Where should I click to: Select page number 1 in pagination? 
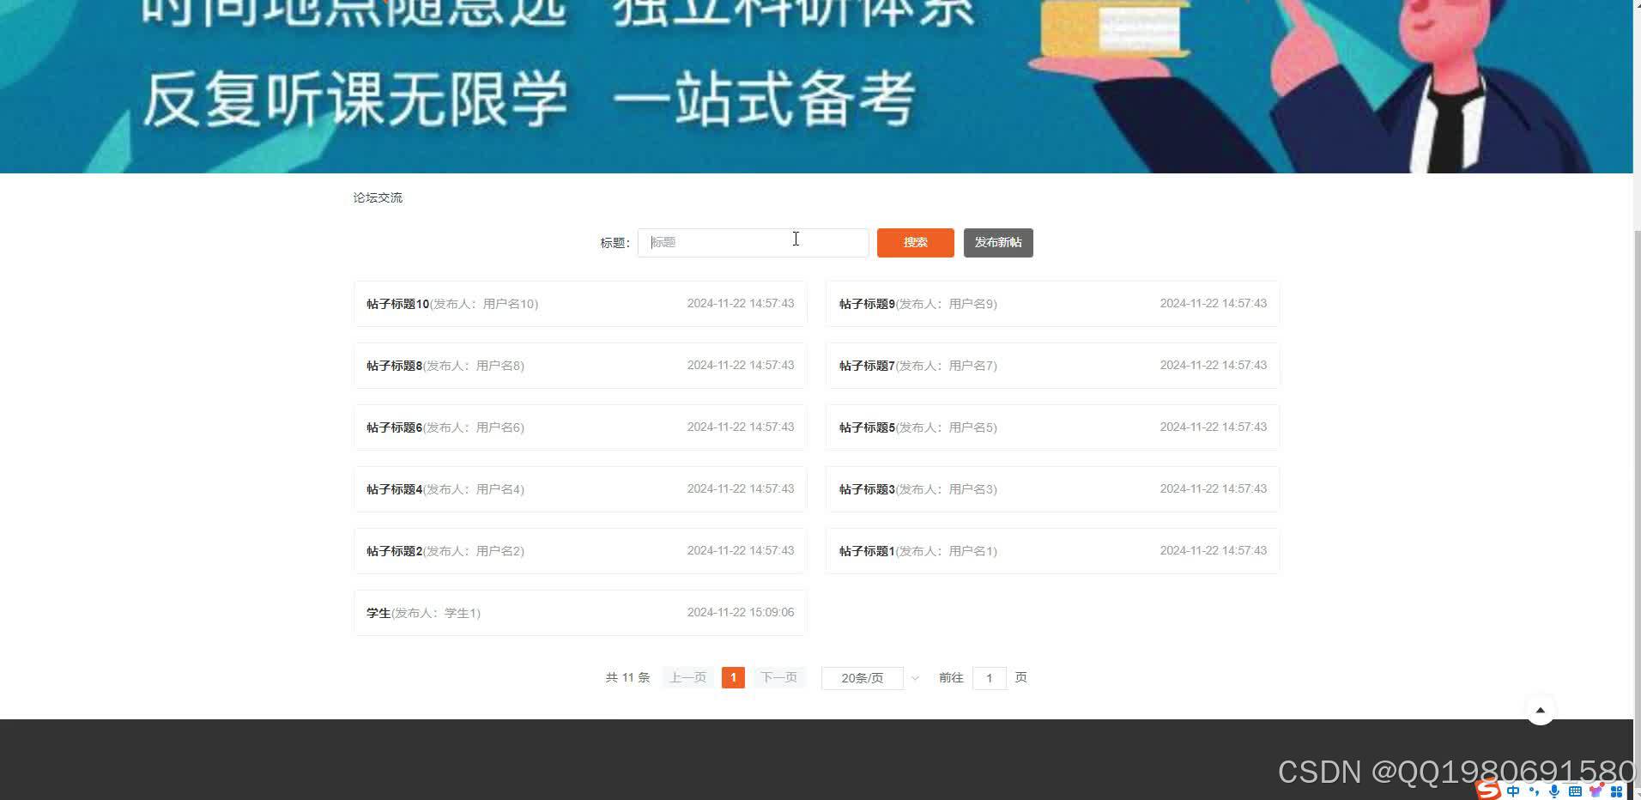tap(732, 677)
